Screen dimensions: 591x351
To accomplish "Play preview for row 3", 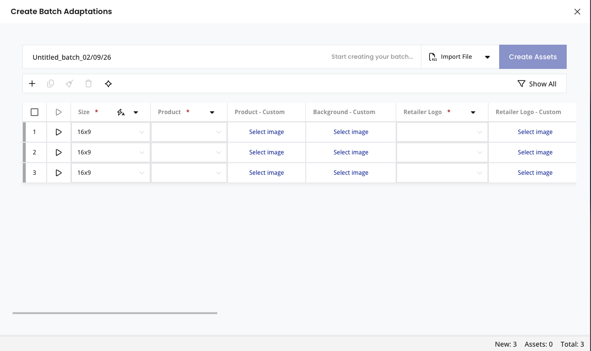I will click(59, 173).
